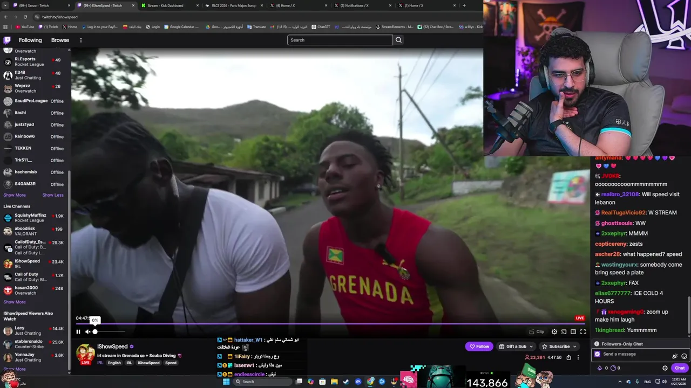Image resolution: width=691 pixels, height=388 pixels.
Task: Open the tab search dropdown arrow
Action: click(5, 5)
